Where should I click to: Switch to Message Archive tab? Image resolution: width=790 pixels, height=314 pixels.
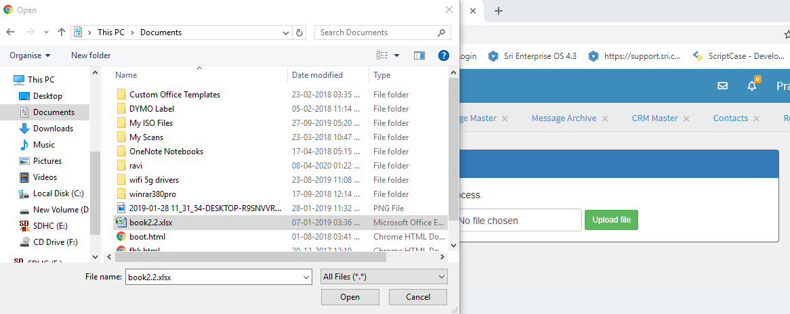tap(564, 118)
